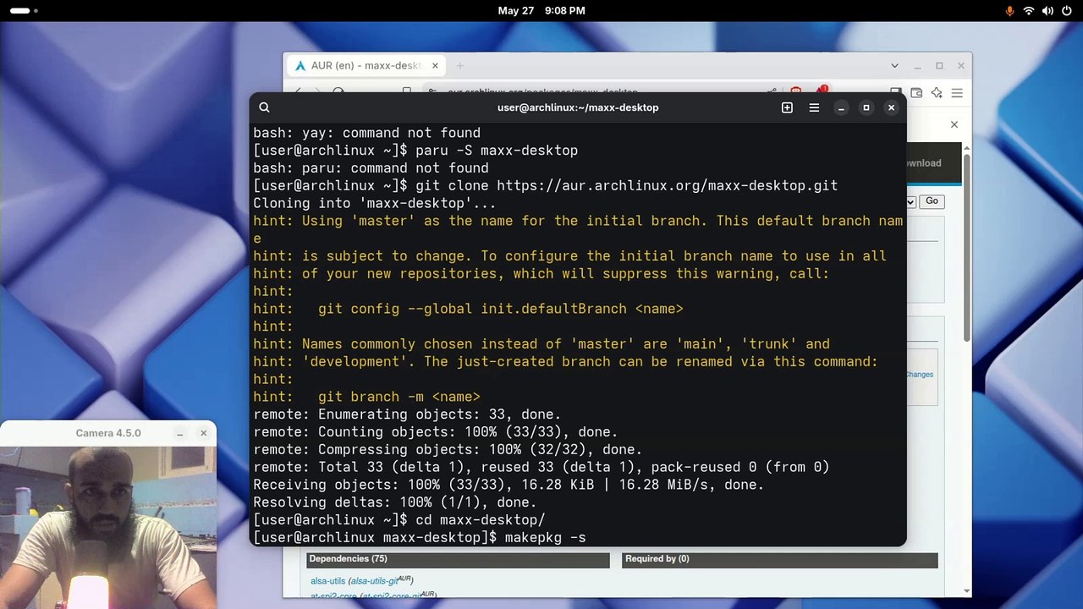Select the Required by (0) header
Image resolution: width=1083 pixels, height=609 pixels.
779,559
